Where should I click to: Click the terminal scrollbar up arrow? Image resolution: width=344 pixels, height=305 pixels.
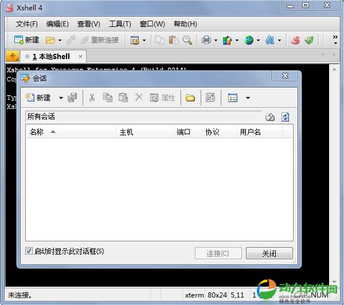click(334, 69)
